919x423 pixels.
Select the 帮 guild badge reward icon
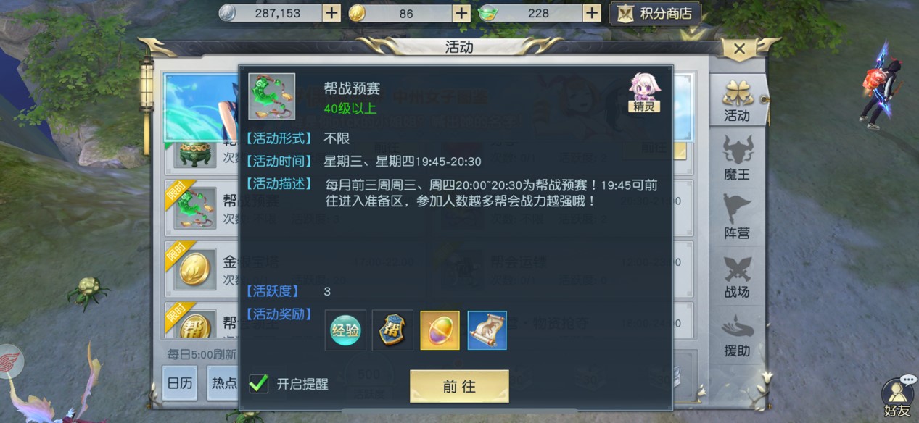(392, 330)
